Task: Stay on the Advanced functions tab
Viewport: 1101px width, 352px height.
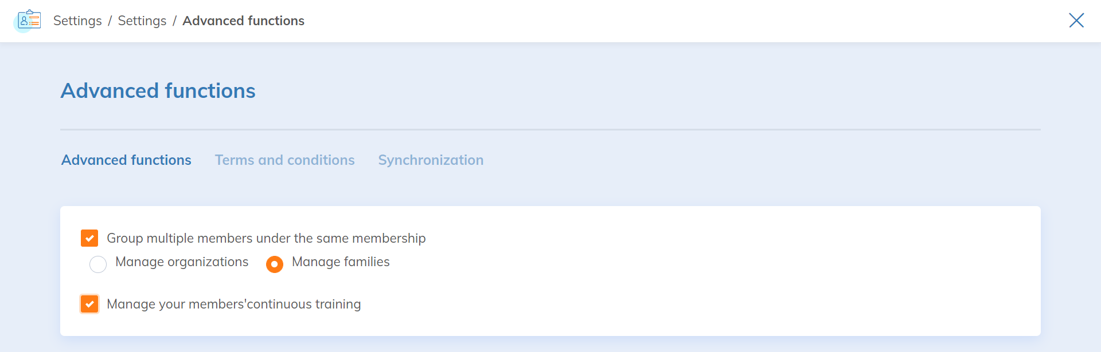Action: (x=126, y=160)
